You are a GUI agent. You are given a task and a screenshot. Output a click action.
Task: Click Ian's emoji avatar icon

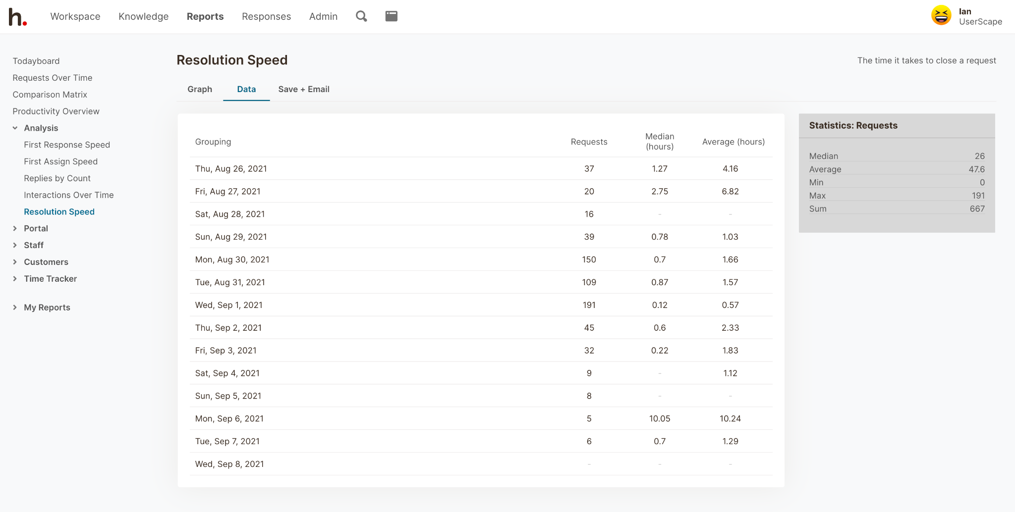point(941,16)
